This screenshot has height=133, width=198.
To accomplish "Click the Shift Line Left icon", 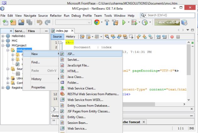I will click(158, 37).
